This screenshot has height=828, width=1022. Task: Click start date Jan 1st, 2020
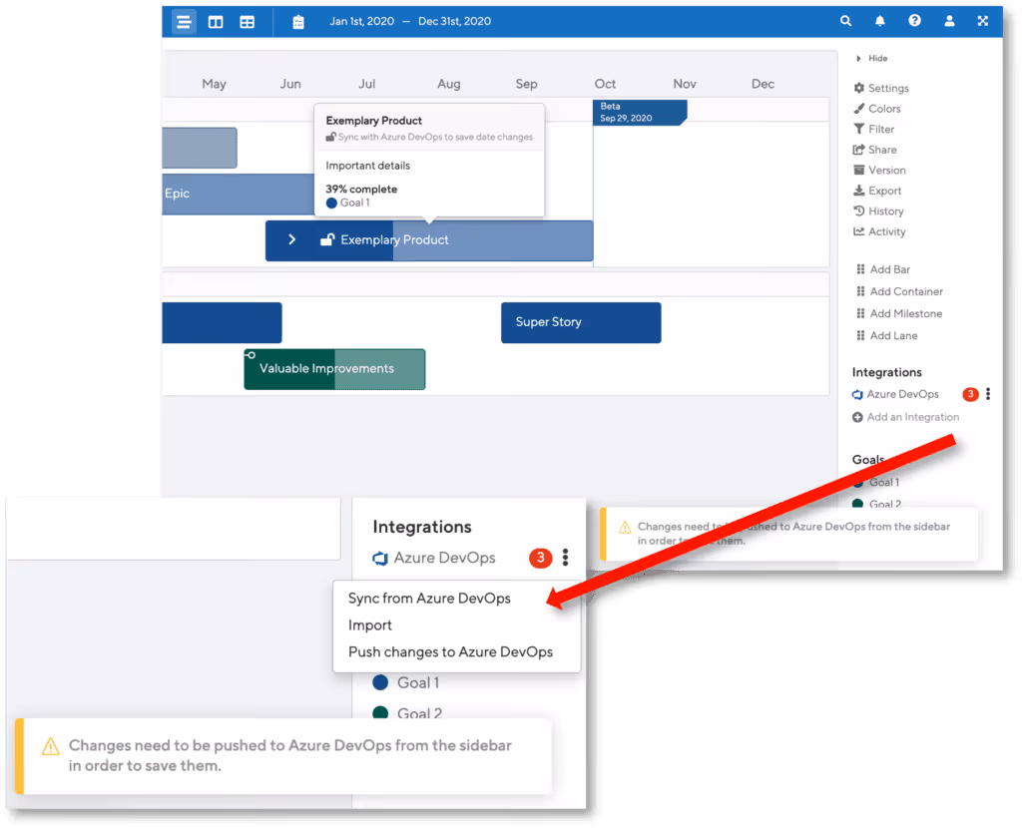click(x=361, y=22)
